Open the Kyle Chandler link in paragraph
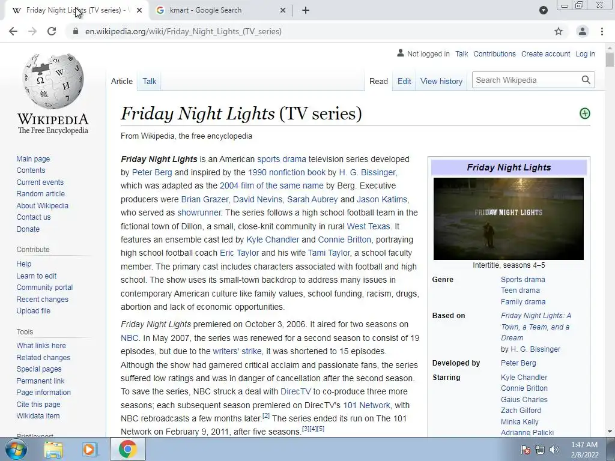 click(x=273, y=240)
